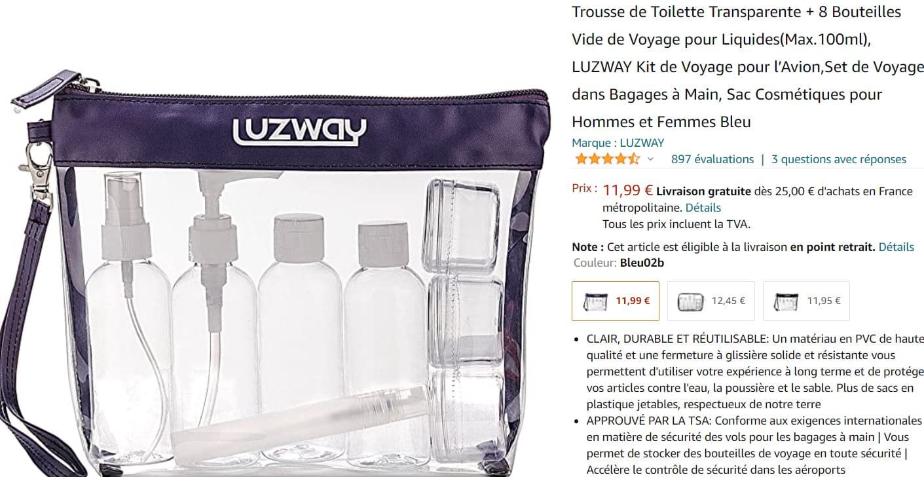Click the stacked cosmetic jars in photo
The image size is (924, 477).
coord(466,320)
